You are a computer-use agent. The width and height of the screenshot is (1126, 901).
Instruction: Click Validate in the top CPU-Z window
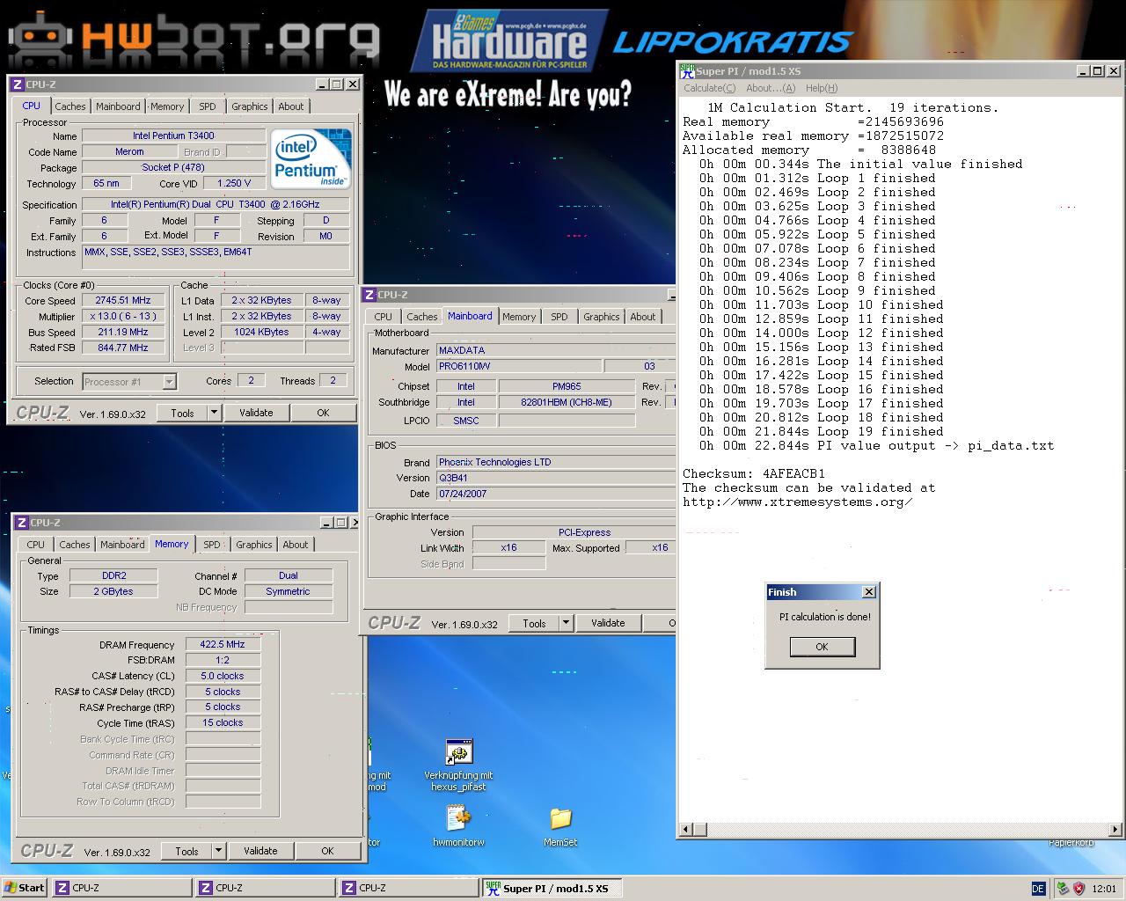[256, 413]
